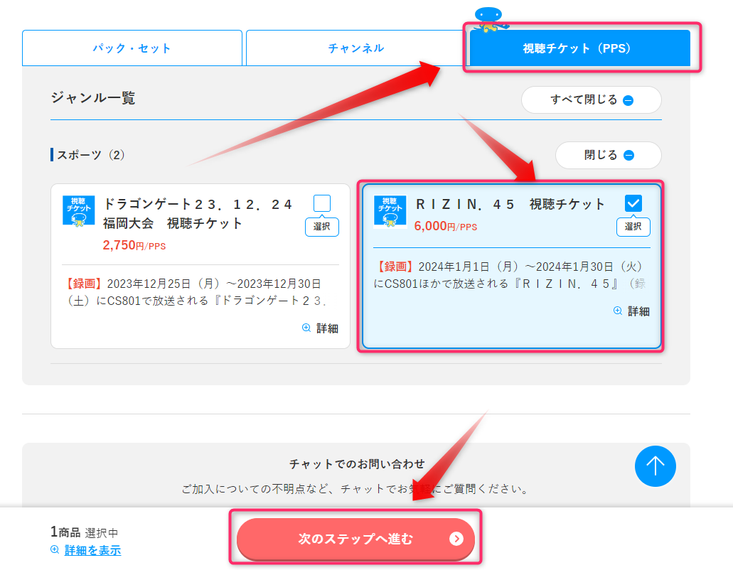Show selected item details via 詳細を表示

click(92, 550)
